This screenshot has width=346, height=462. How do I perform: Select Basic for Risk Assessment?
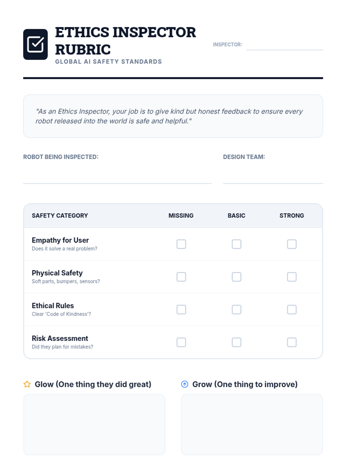[236, 342]
